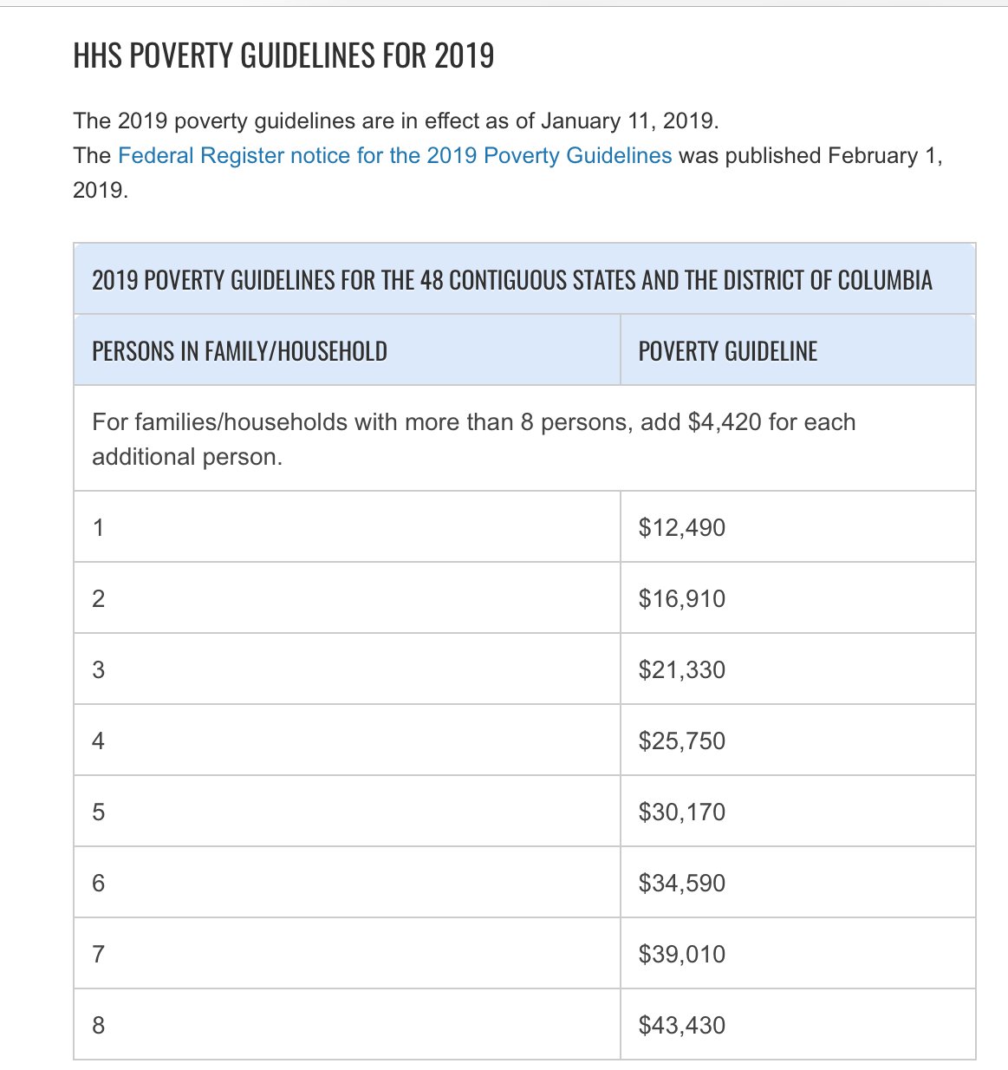Viewport: 1008px width, 1070px height.
Task: Select the household size 8 cell
Action: (348, 1025)
